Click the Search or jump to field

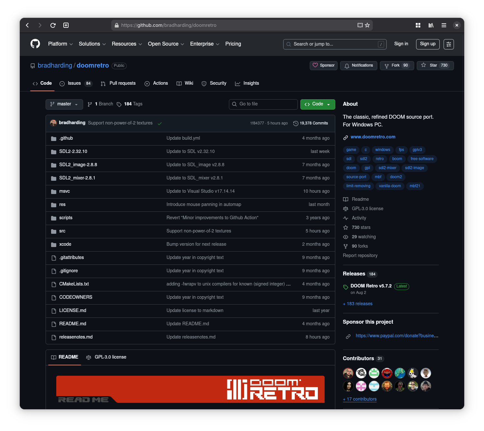[335, 44]
